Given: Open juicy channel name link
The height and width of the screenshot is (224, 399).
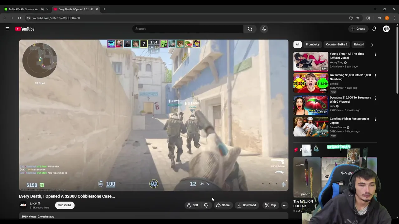Looking at the screenshot, I should 33,203.
